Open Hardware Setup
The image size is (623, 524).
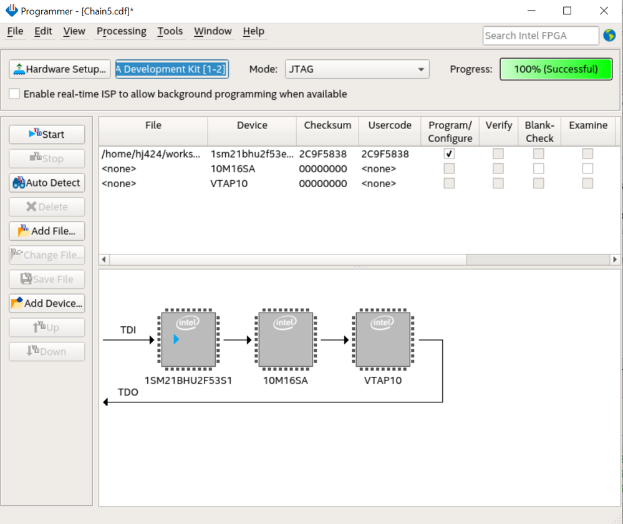tap(60, 69)
